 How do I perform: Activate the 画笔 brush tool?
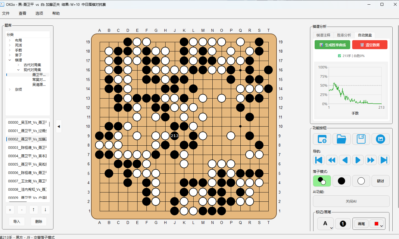[361, 224]
